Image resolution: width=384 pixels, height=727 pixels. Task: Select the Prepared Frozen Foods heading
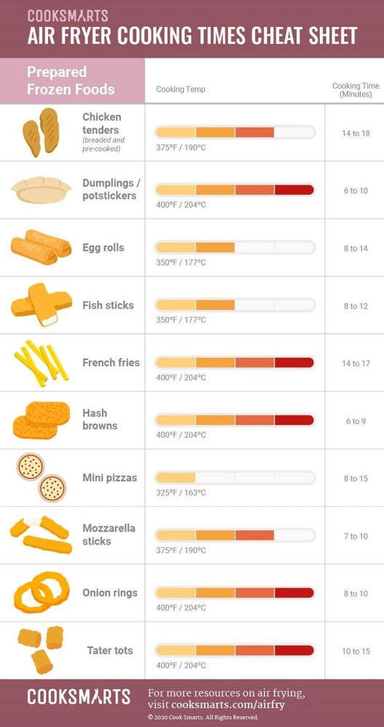coord(71,81)
